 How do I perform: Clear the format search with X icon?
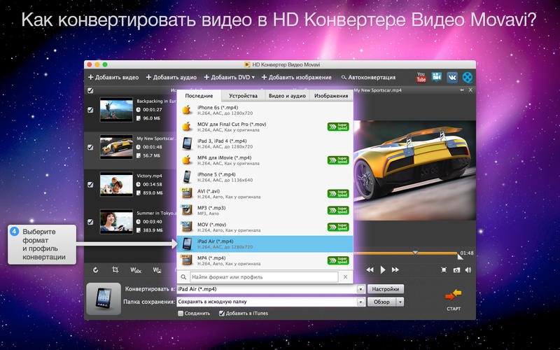(345, 276)
